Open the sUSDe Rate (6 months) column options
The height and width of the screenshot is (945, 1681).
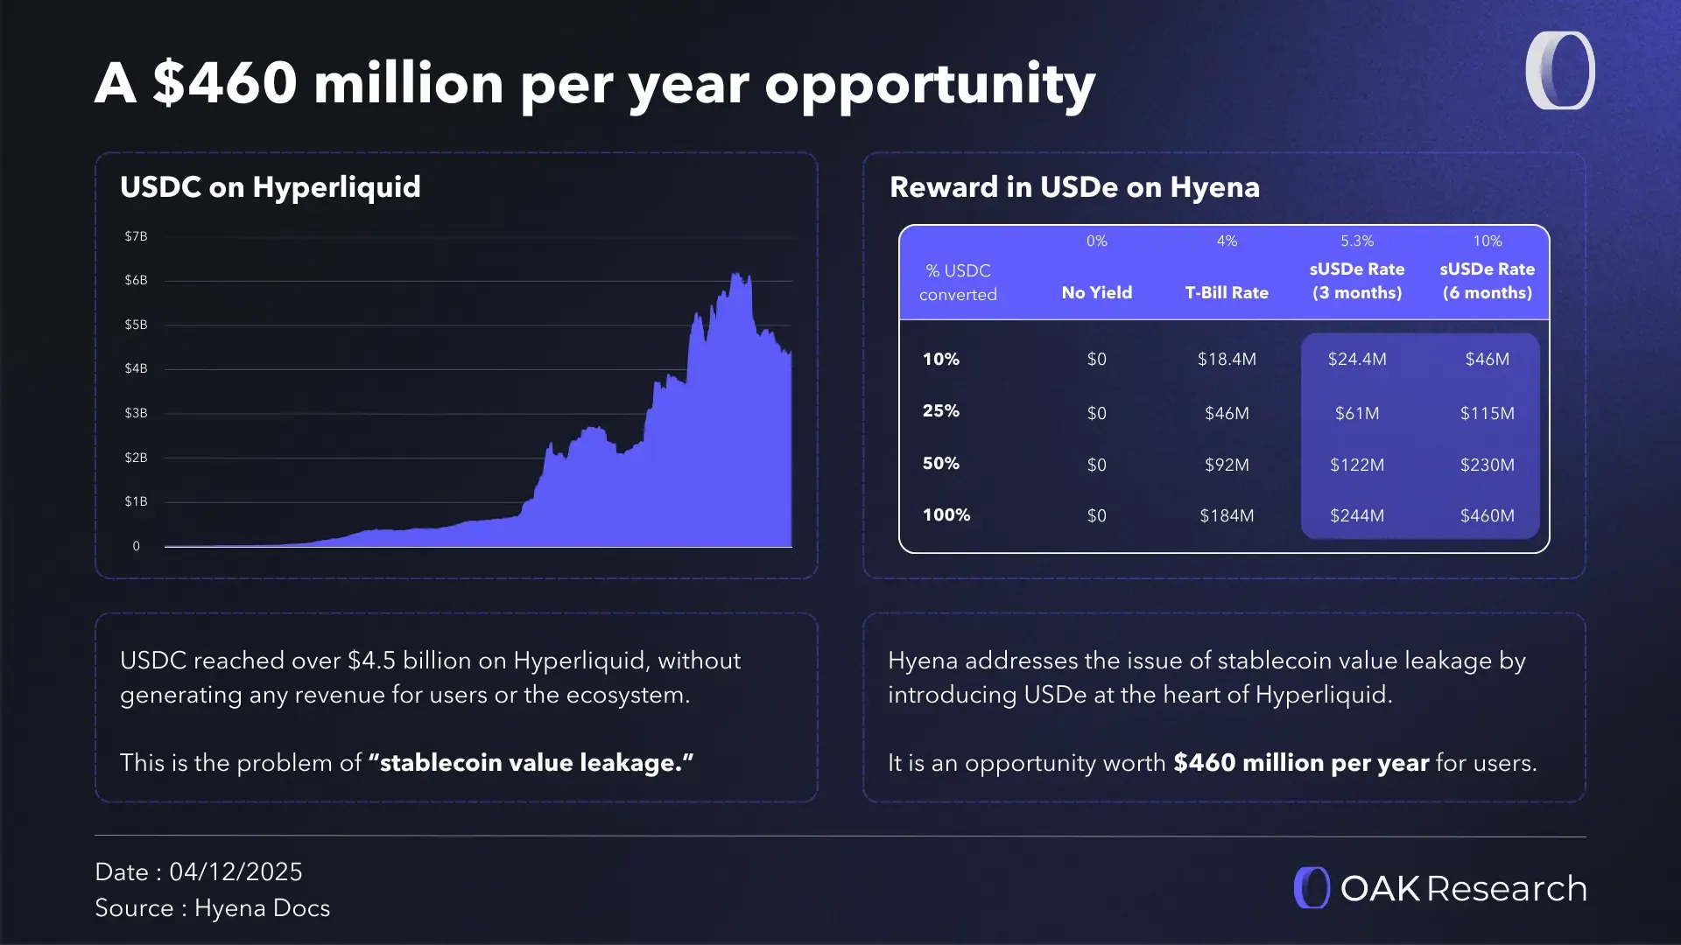pos(1487,281)
